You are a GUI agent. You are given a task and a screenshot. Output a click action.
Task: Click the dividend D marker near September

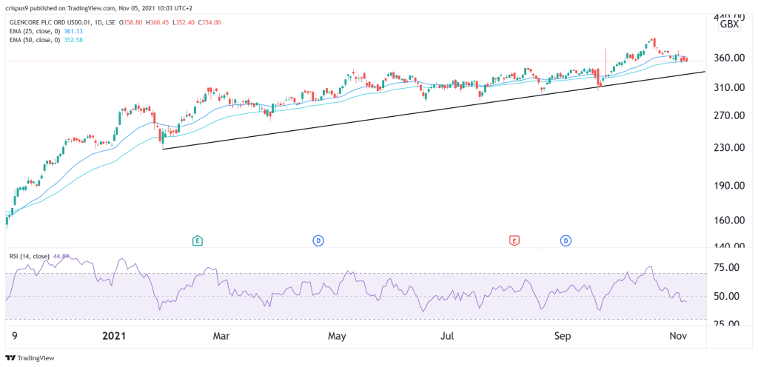(565, 240)
